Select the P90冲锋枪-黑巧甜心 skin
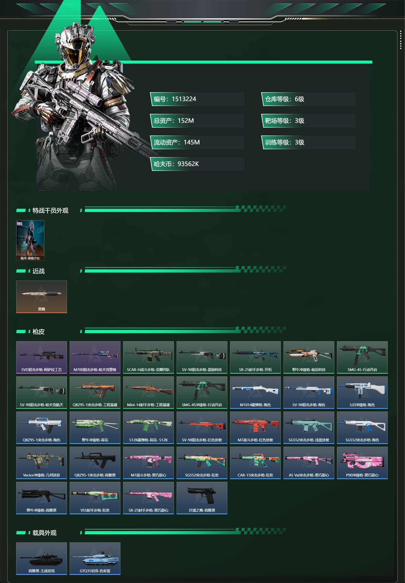Image resolution: width=405 pixels, height=583 pixels. tap(362, 463)
